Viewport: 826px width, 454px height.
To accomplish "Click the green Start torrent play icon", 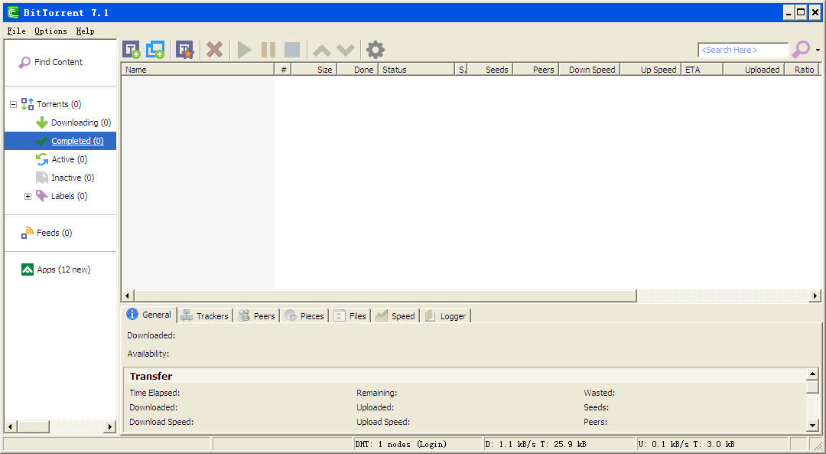I will coord(244,50).
